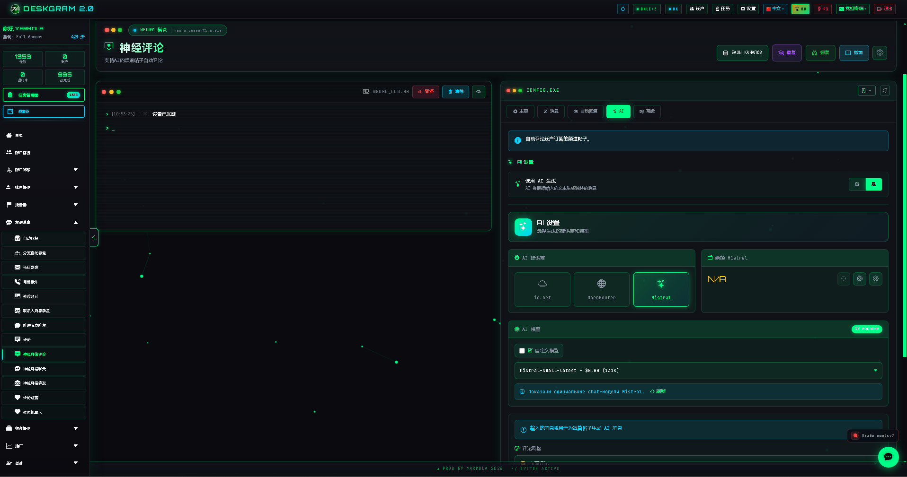
Task: Open the 指南 guide button
Action: click(854, 53)
